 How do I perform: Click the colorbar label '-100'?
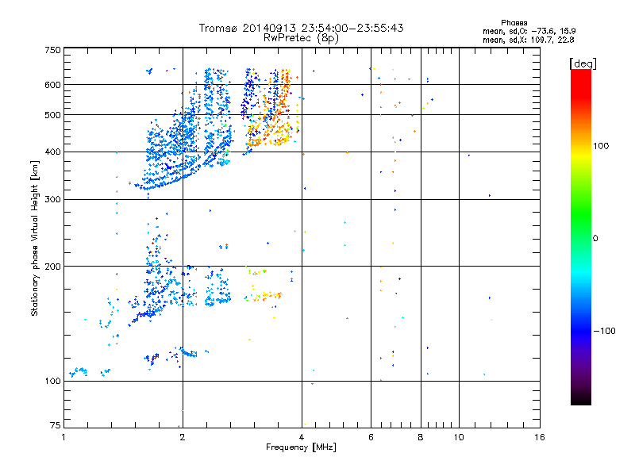pyautogui.click(x=604, y=331)
